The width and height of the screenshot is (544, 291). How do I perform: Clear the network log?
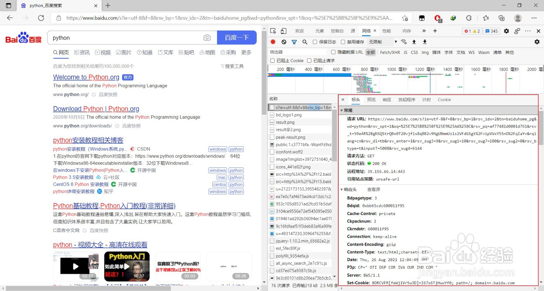point(284,42)
